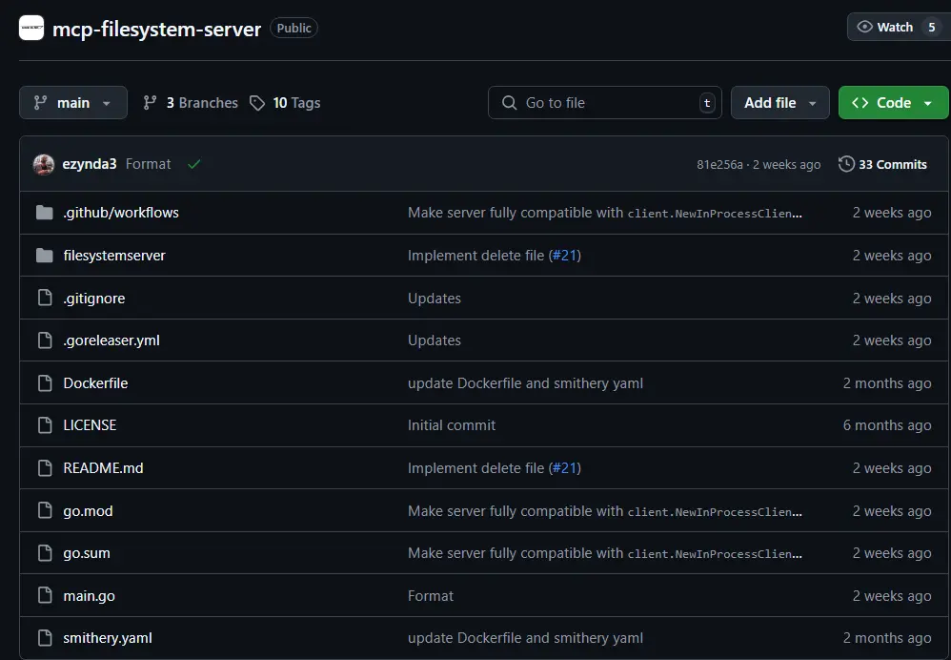The height and width of the screenshot is (660, 951).
Task: Open the filesystemserver directory
Action: pyautogui.click(x=114, y=255)
